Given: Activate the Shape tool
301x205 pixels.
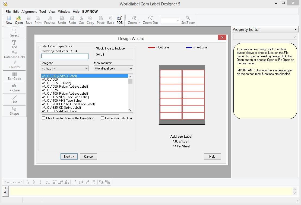Looking at the screenshot, I should pyautogui.click(x=14, y=111).
